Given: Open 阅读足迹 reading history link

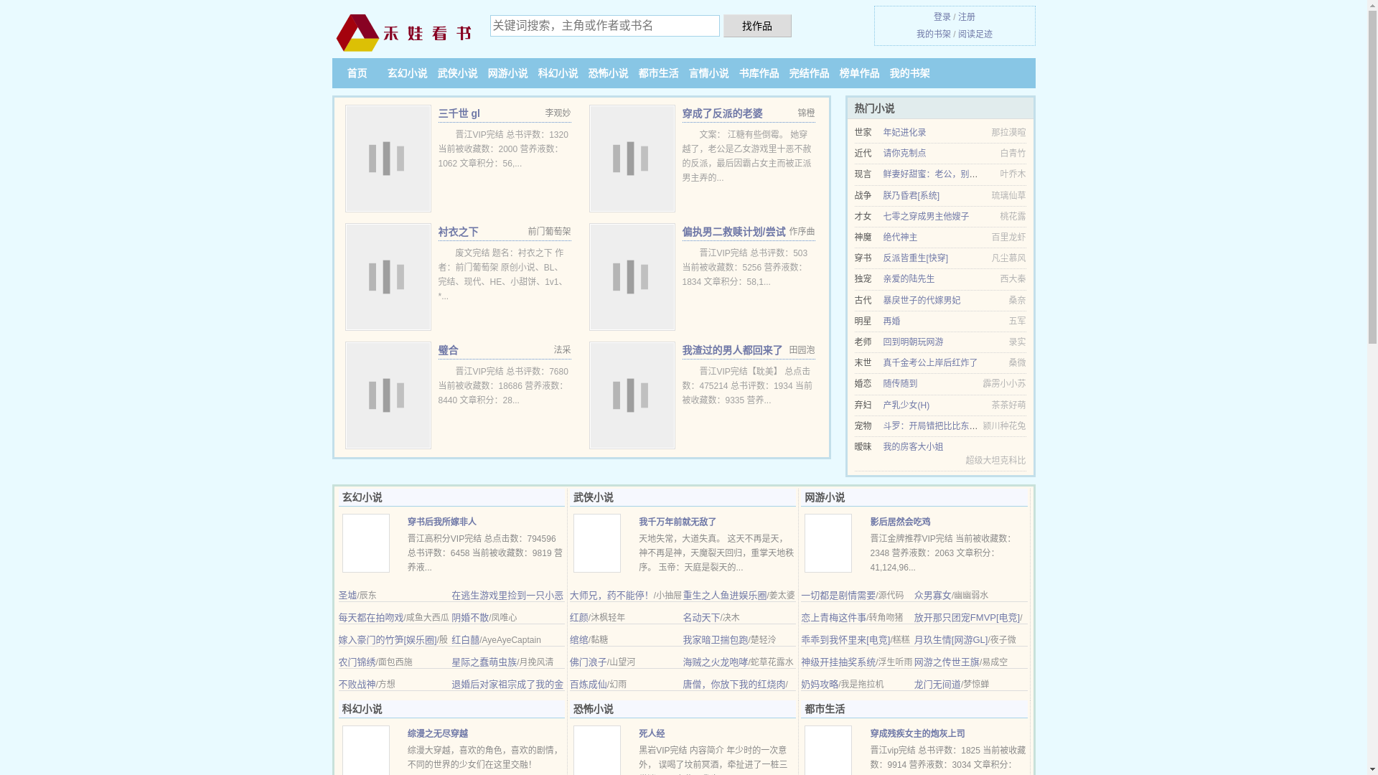Looking at the screenshot, I should click(975, 34).
